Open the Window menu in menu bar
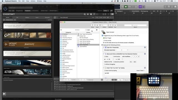This screenshot has width=178, height=100. click(39, 1)
